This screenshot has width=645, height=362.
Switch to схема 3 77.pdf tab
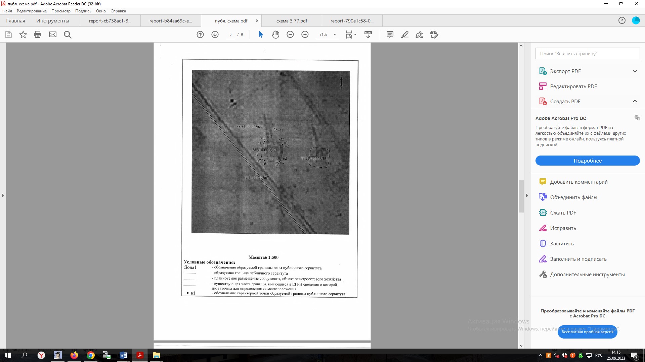click(292, 20)
